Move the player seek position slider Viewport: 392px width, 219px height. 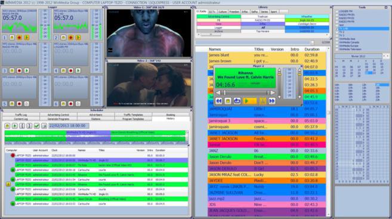click(x=225, y=92)
